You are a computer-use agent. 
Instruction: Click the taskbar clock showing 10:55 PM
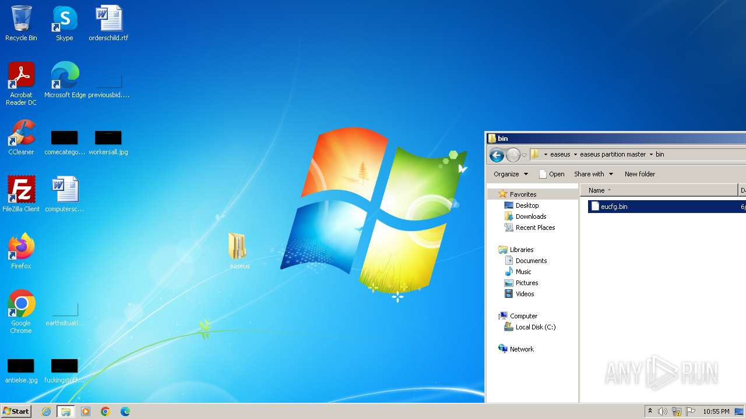point(716,411)
